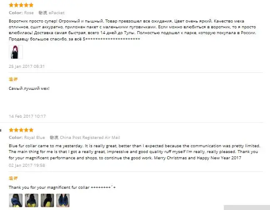Open first blue fur collar photo
The width and height of the screenshot is (270, 210).
click(x=16, y=200)
